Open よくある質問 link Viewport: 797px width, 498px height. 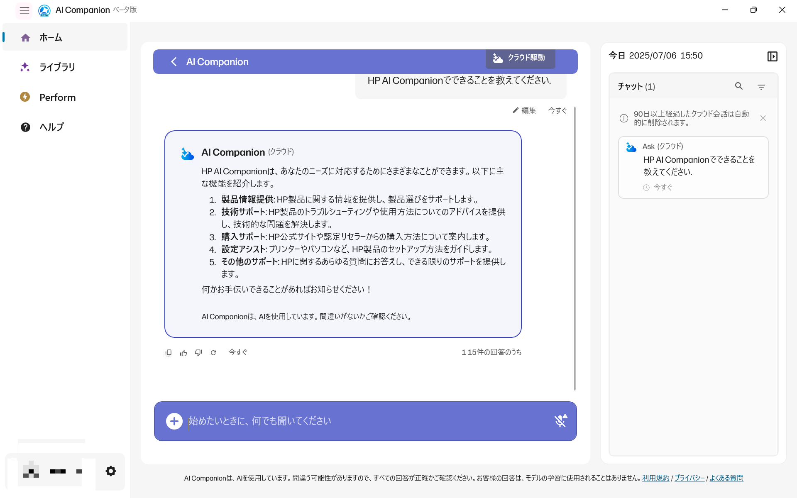726,478
